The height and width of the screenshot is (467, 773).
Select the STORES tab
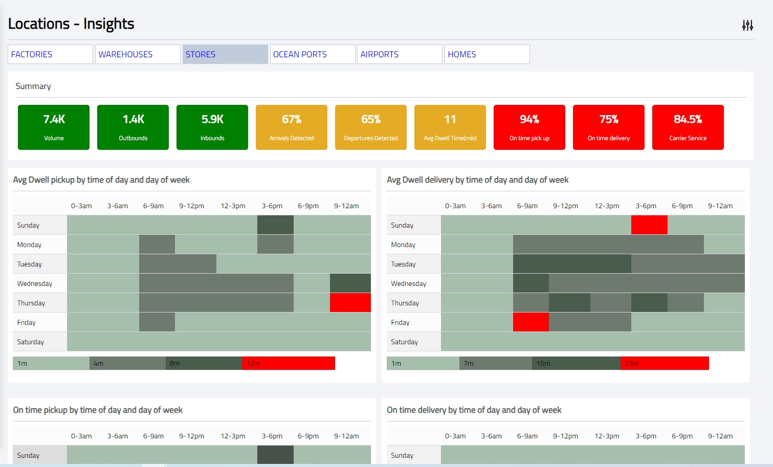[x=225, y=54]
